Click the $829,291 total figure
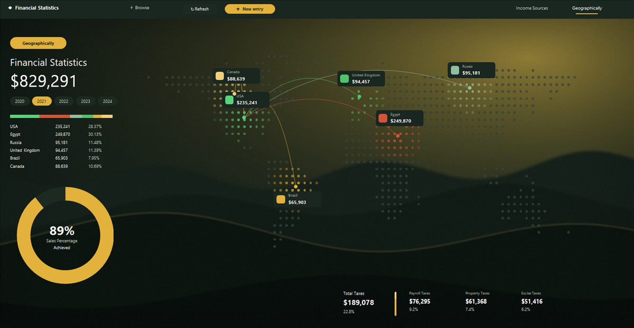Image resolution: width=634 pixels, height=328 pixels. (x=44, y=81)
